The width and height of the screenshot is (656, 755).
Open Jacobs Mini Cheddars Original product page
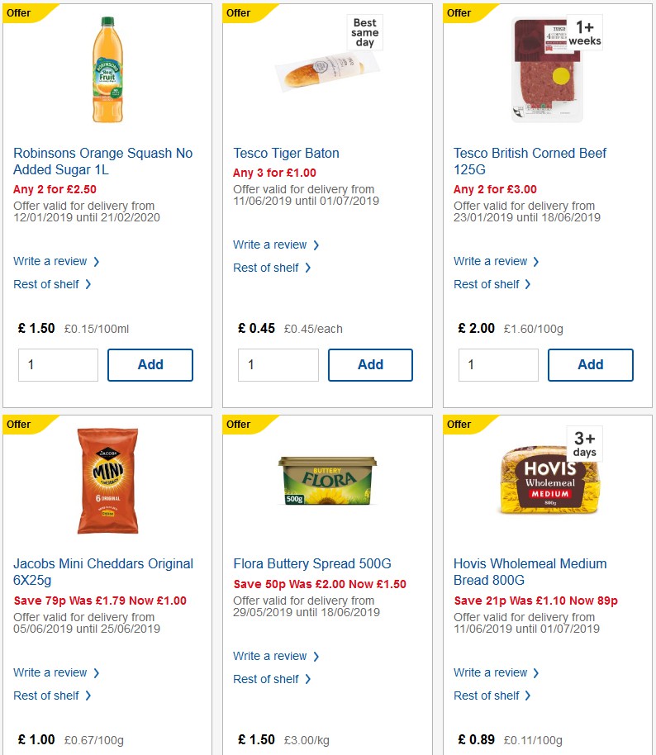pyautogui.click(x=102, y=572)
